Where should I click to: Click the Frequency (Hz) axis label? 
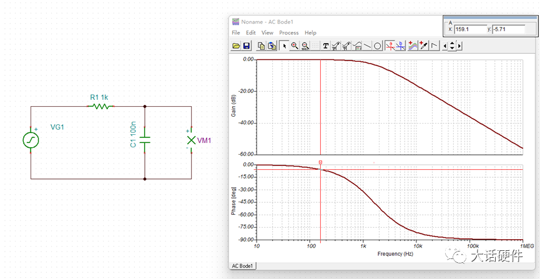click(x=395, y=254)
